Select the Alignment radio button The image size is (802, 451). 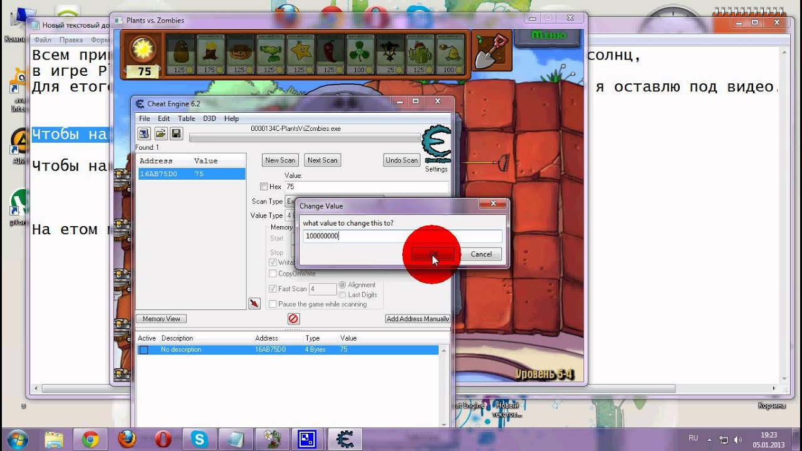tap(342, 285)
